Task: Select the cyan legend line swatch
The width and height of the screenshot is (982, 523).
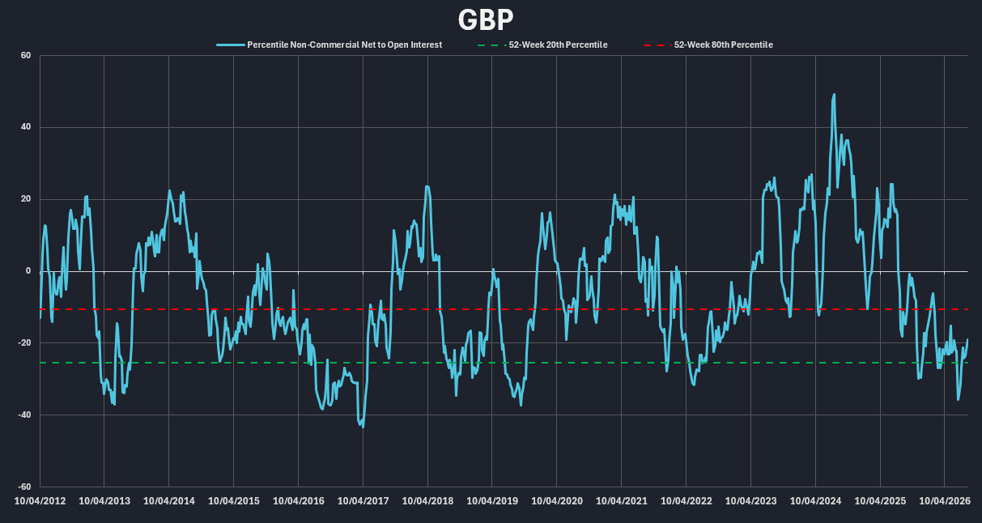Action: click(230, 45)
